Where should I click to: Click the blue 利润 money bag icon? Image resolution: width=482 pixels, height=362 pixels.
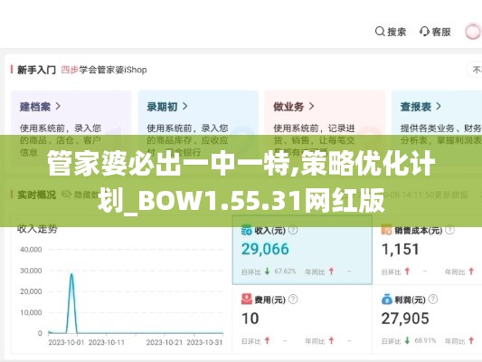coord(387,299)
